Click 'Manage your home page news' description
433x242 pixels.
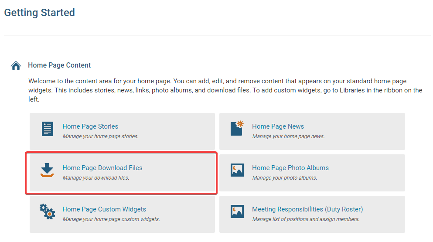tap(288, 136)
